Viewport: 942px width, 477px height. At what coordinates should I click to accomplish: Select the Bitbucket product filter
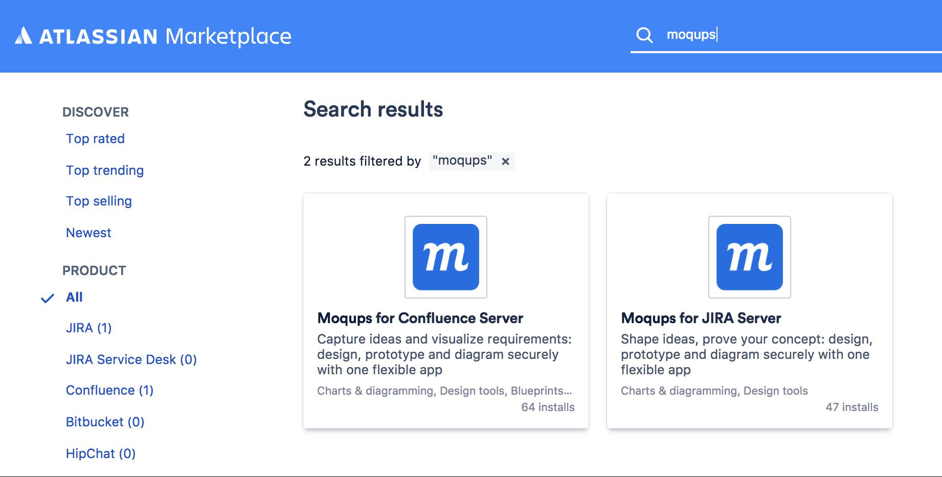[105, 422]
